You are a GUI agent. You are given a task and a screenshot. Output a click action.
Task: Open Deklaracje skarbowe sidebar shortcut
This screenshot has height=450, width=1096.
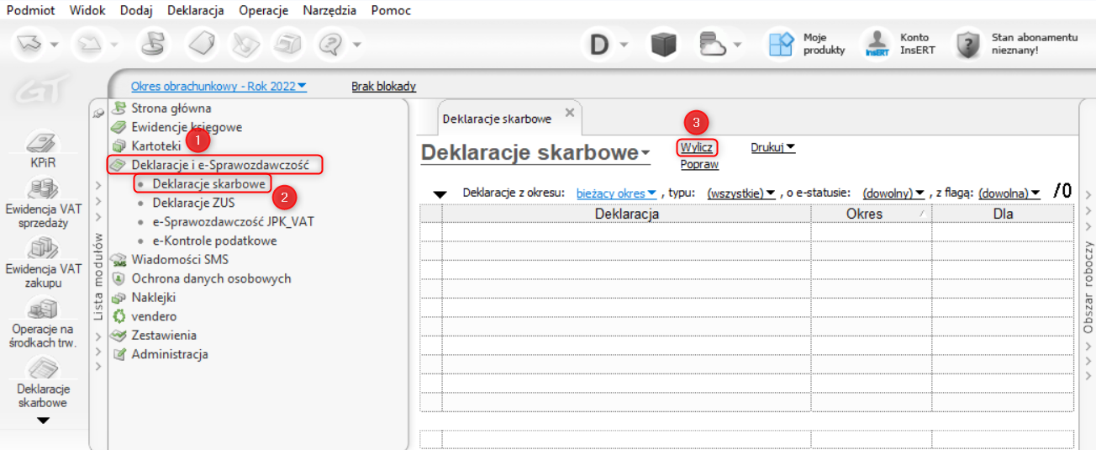pos(43,382)
